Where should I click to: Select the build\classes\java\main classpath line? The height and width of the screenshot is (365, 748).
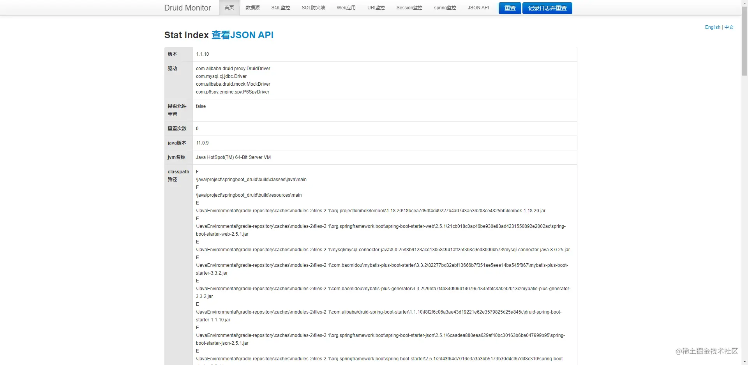251,180
